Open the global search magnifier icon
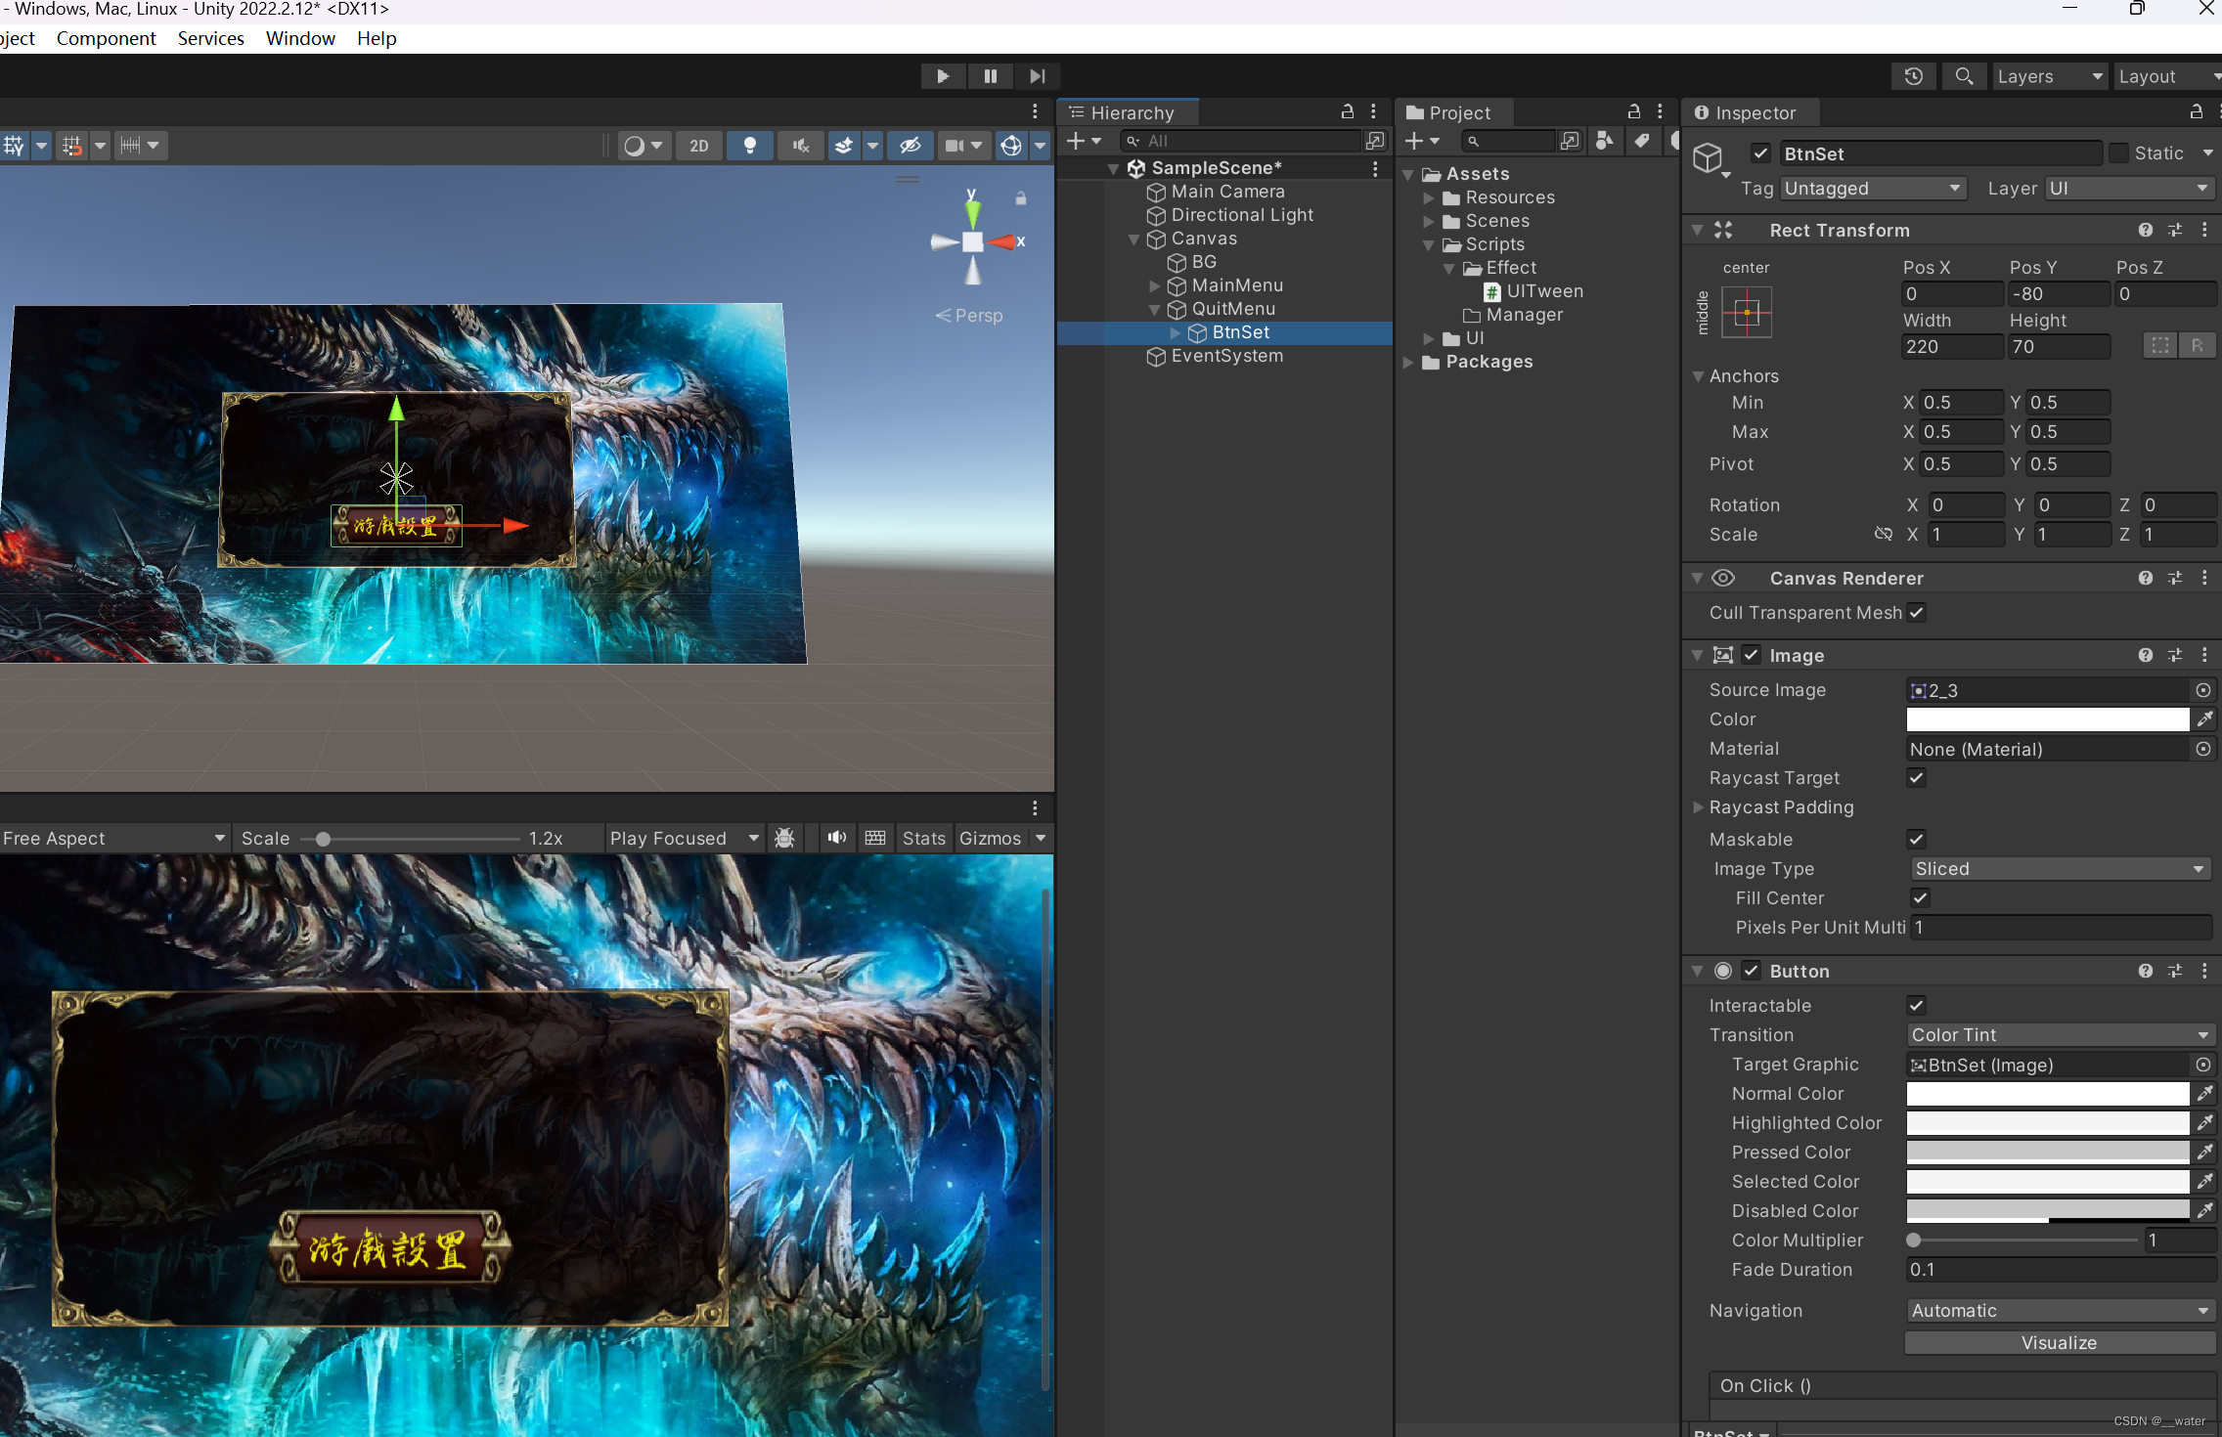The image size is (2222, 1437). click(1963, 76)
